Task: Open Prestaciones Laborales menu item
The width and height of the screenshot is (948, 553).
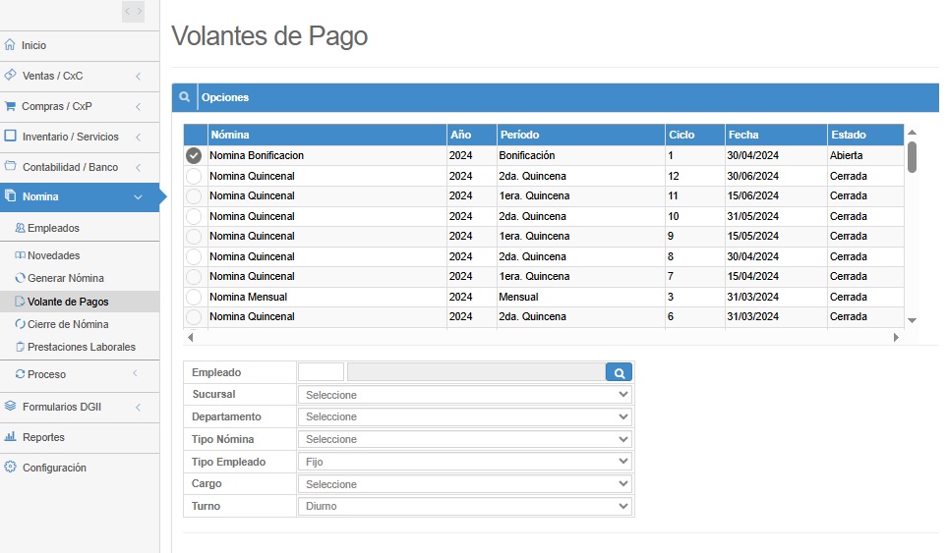Action: click(x=81, y=347)
